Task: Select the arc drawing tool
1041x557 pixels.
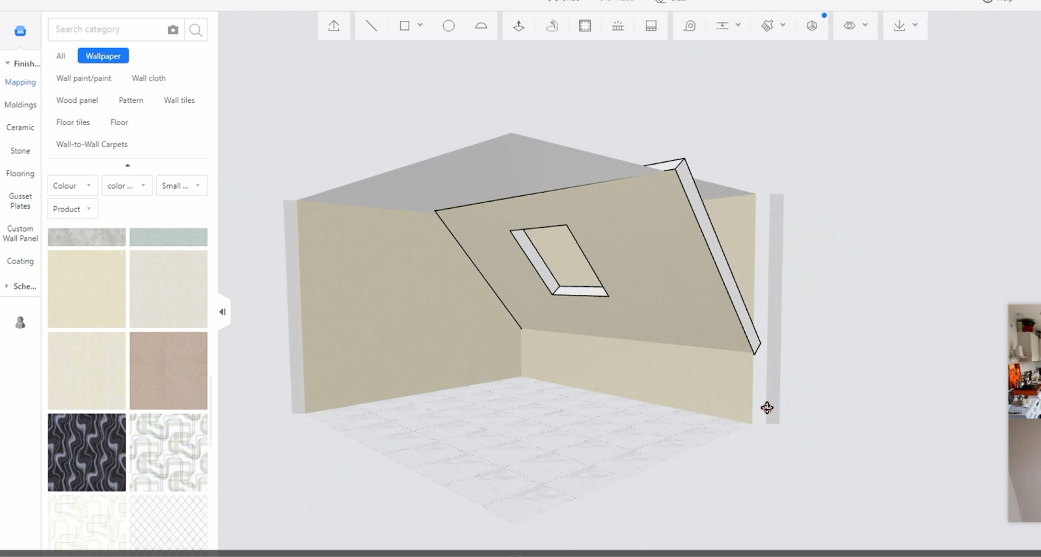Action: tap(481, 26)
